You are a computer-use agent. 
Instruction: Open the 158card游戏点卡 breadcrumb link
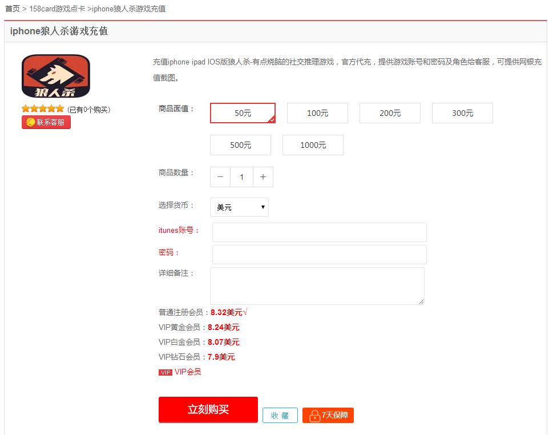[57, 9]
